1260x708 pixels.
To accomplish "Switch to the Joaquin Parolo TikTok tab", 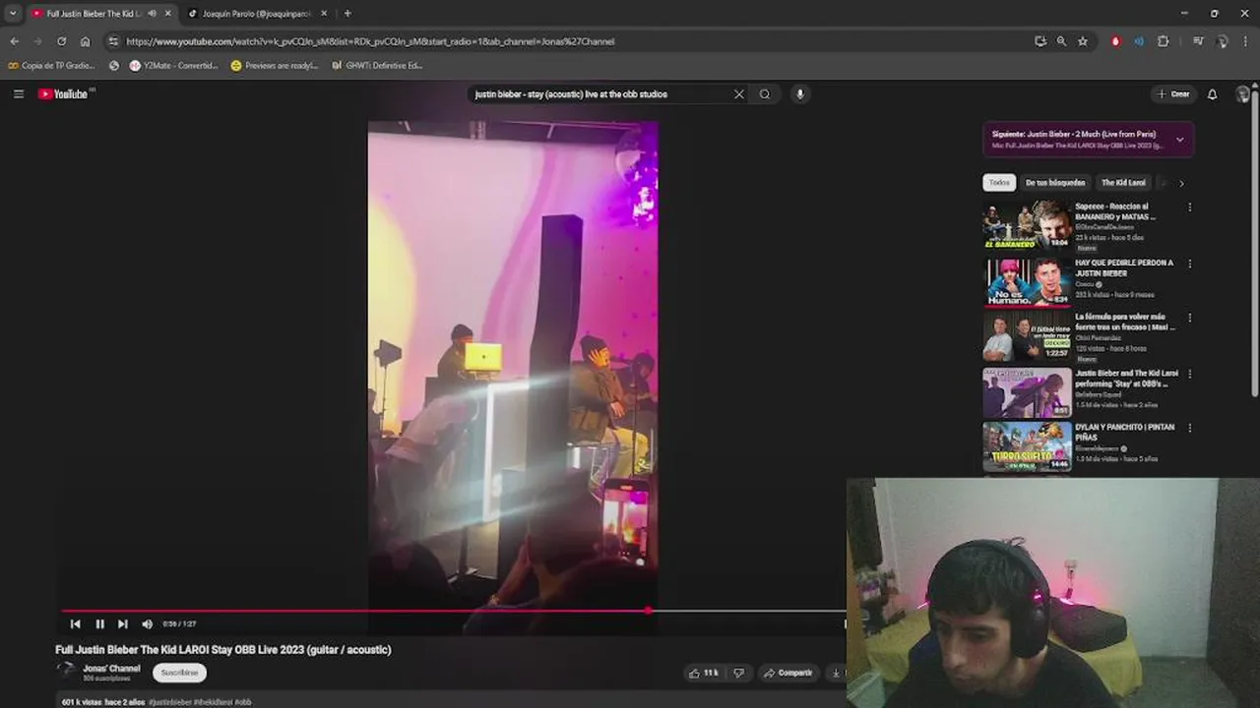I will coord(256,14).
